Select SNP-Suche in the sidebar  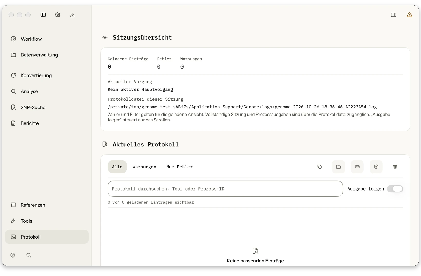coord(47,107)
